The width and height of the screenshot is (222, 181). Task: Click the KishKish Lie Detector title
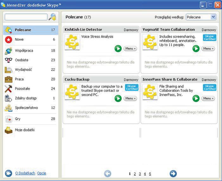point(83,30)
